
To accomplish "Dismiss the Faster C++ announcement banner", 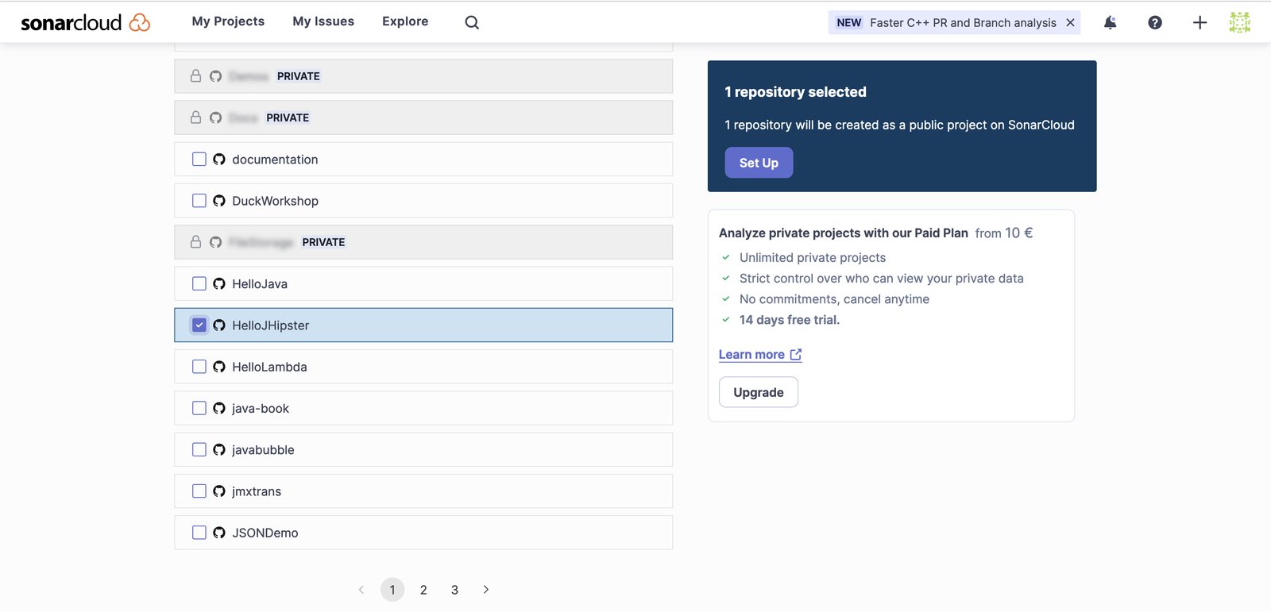I will (1070, 22).
